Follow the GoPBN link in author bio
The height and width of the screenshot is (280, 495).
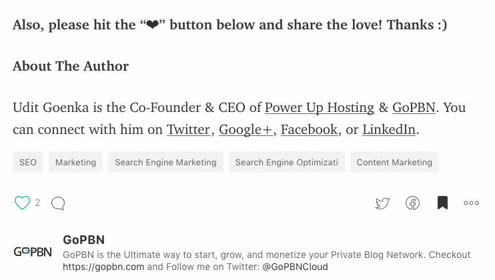coord(414,107)
